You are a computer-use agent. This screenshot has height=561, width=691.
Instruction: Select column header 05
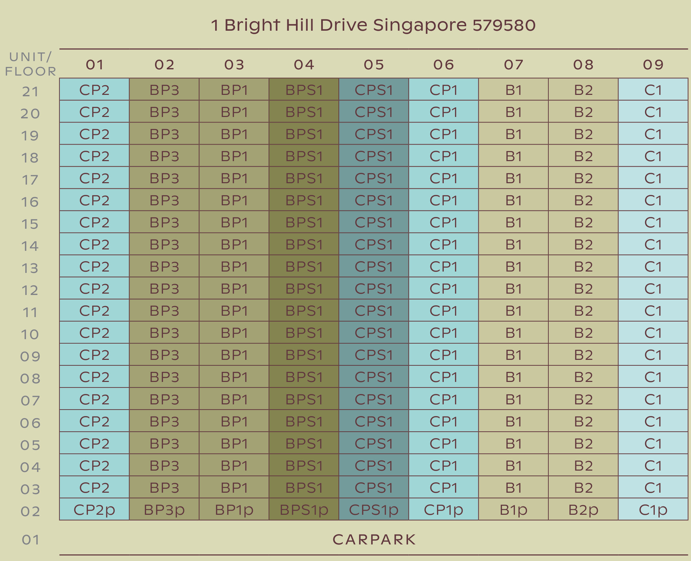click(374, 65)
